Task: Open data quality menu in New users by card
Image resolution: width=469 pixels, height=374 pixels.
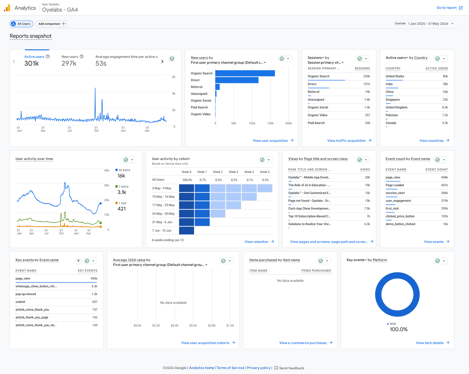Action: [x=285, y=59]
